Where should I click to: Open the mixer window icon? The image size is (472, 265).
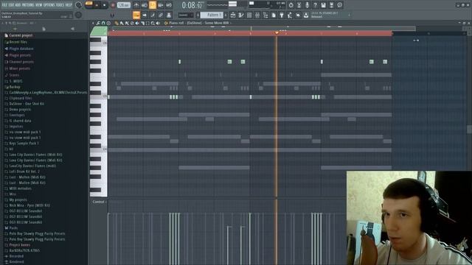pyautogui.click(x=257, y=15)
